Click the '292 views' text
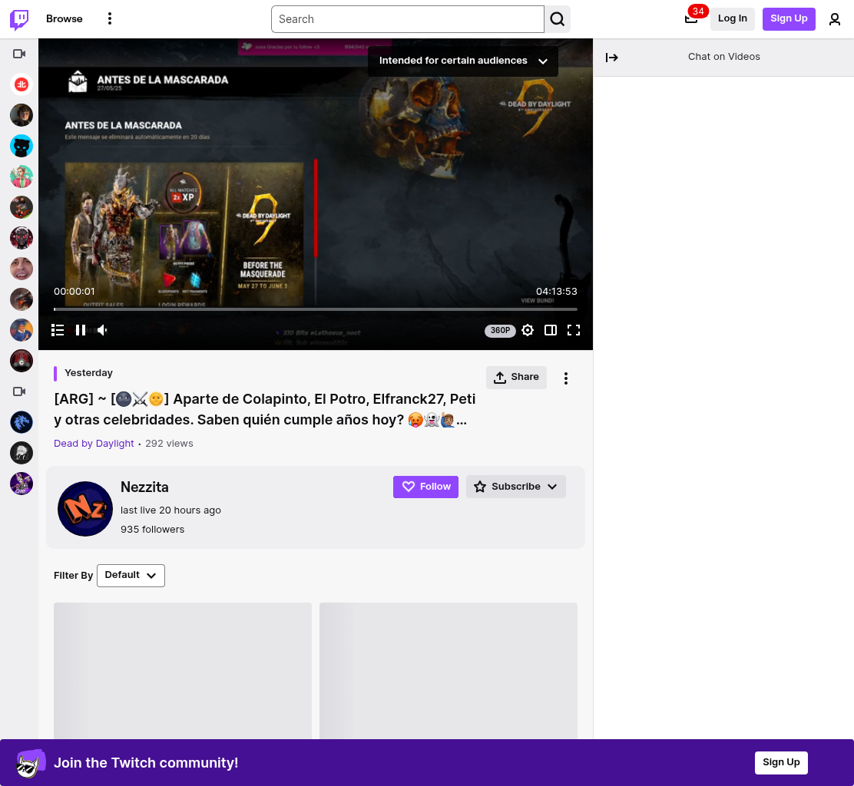This screenshot has height=786, width=854. click(170, 443)
